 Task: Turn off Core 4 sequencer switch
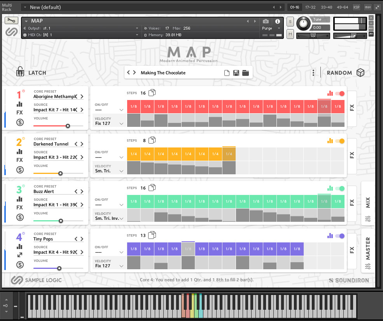(x=340, y=236)
